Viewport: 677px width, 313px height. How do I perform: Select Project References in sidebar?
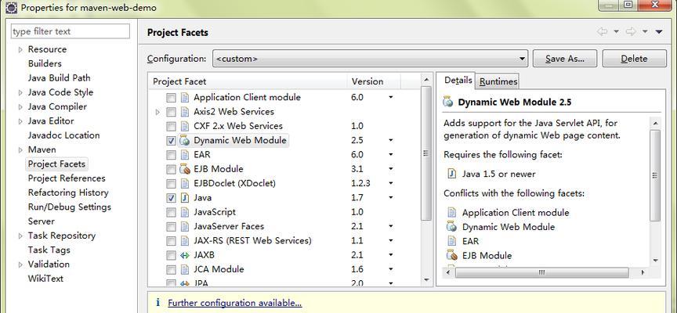coord(67,178)
